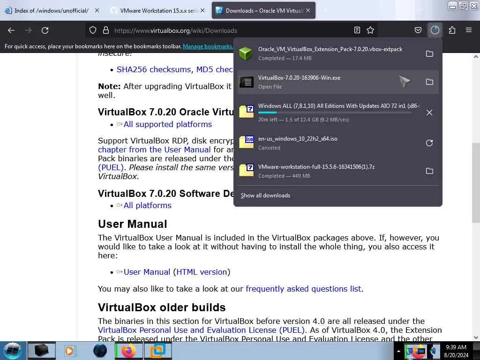Open black window app in taskbar
Viewport: 480px width, 360px height.
click(x=42, y=351)
